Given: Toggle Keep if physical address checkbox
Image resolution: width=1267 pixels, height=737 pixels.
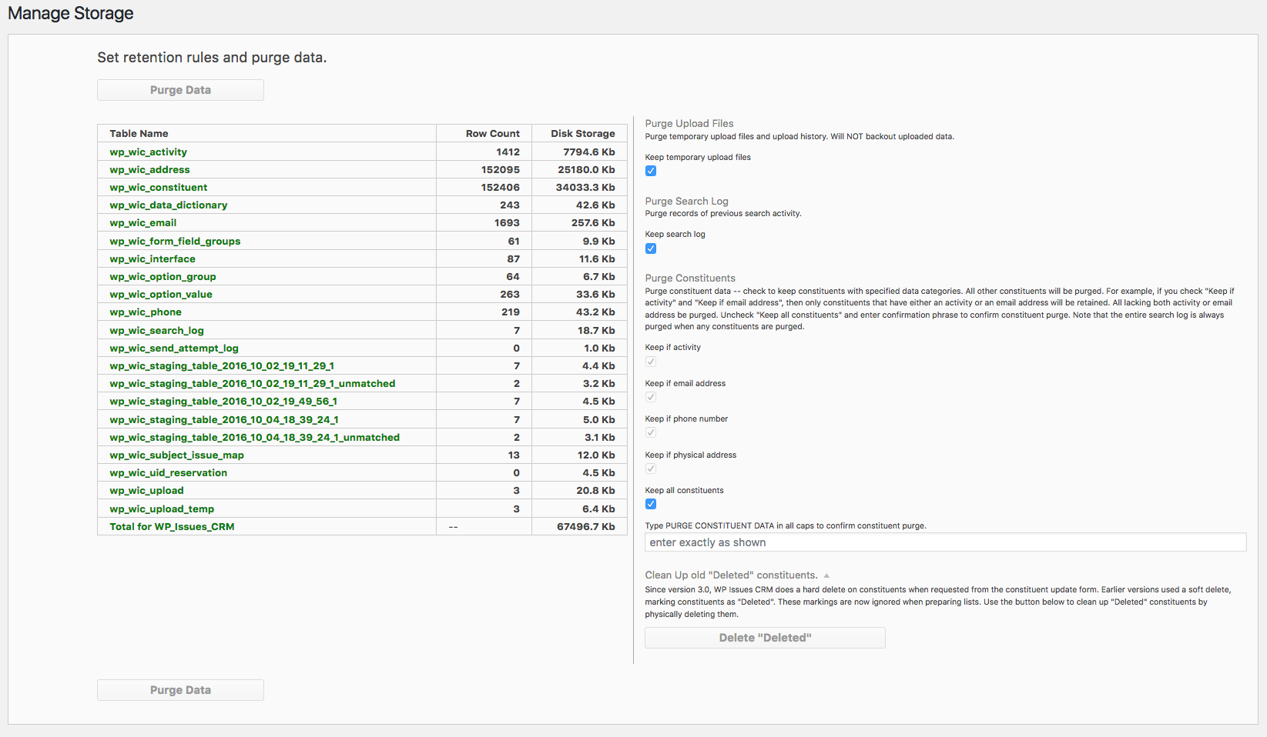Looking at the screenshot, I should pyautogui.click(x=651, y=469).
